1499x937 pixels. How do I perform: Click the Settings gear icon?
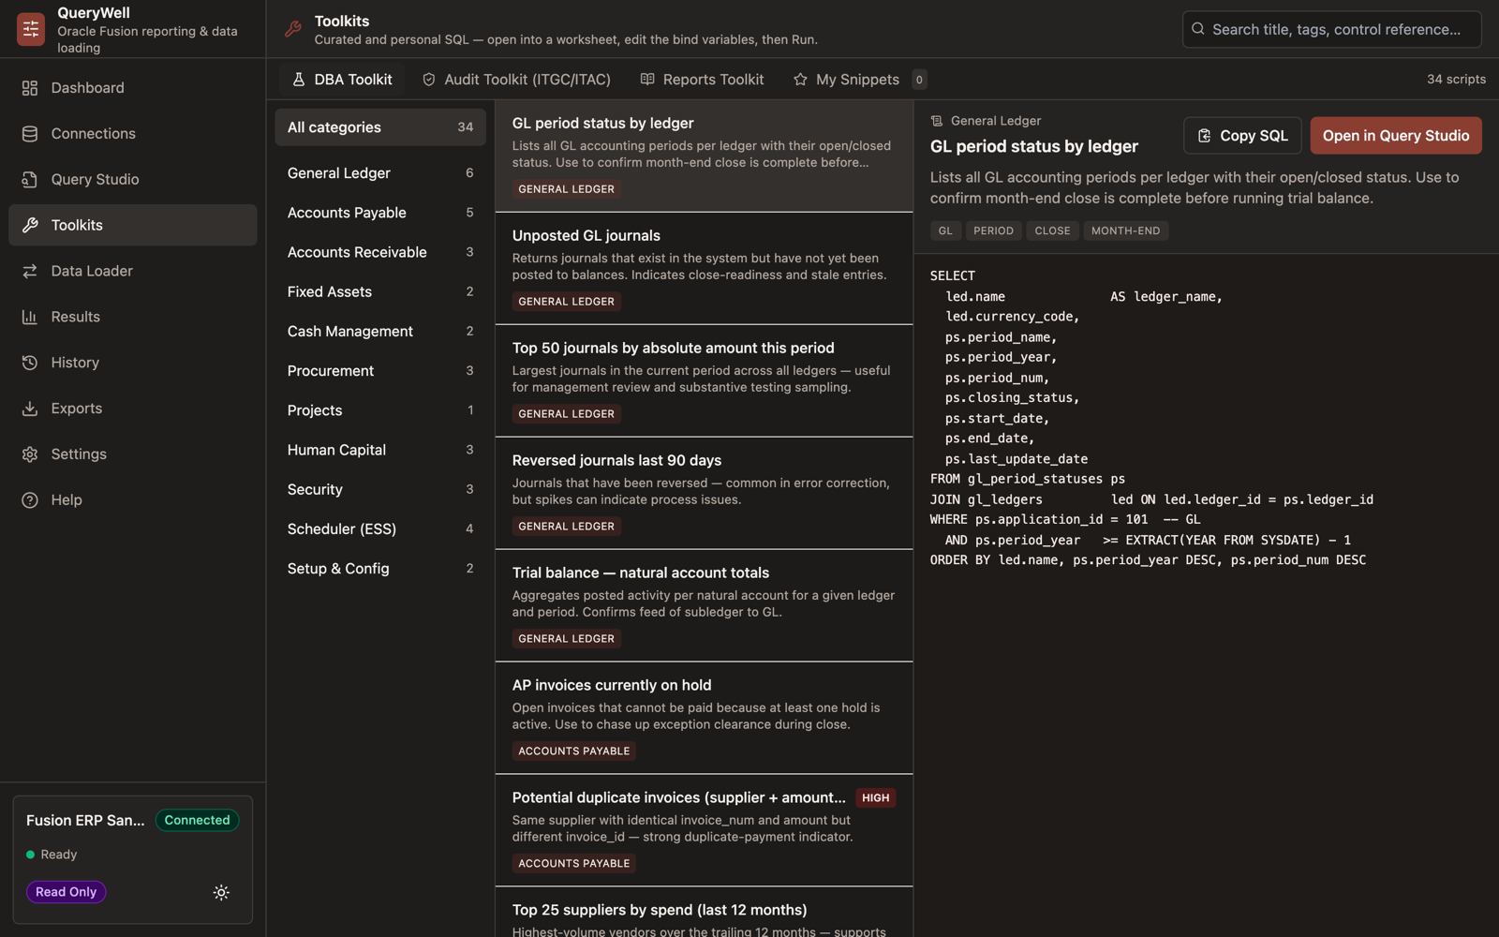pos(30,454)
